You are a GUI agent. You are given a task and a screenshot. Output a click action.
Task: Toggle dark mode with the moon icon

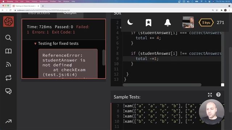(x=130, y=22)
